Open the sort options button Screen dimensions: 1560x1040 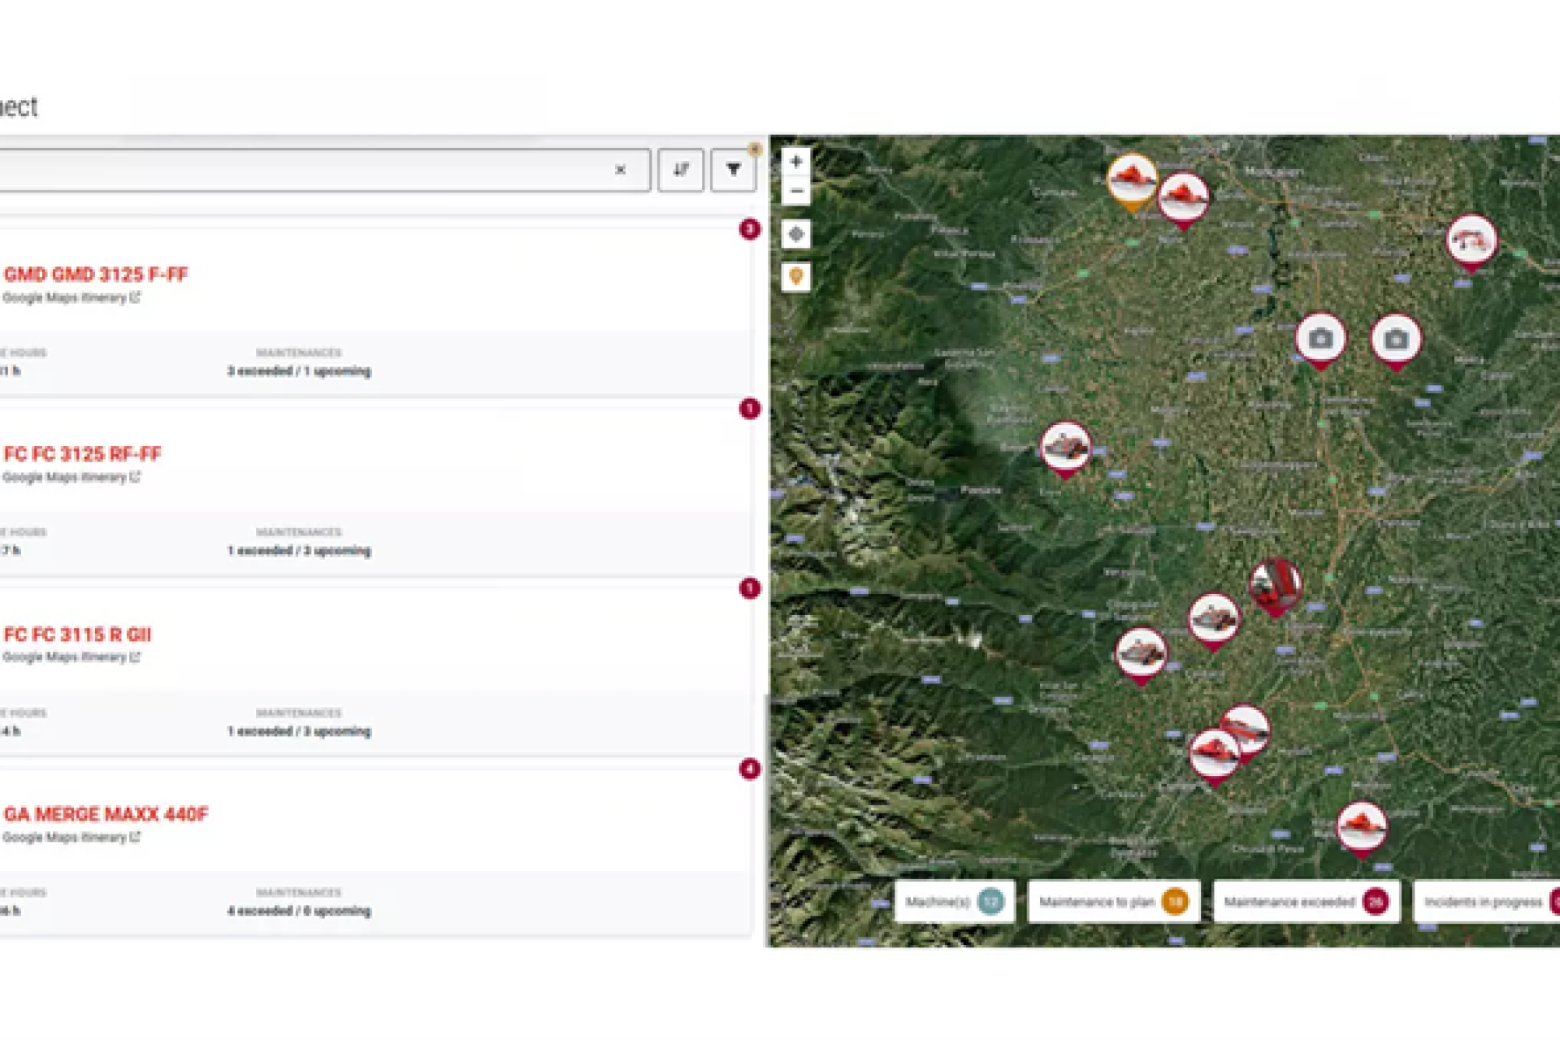[x=681, y=170]
